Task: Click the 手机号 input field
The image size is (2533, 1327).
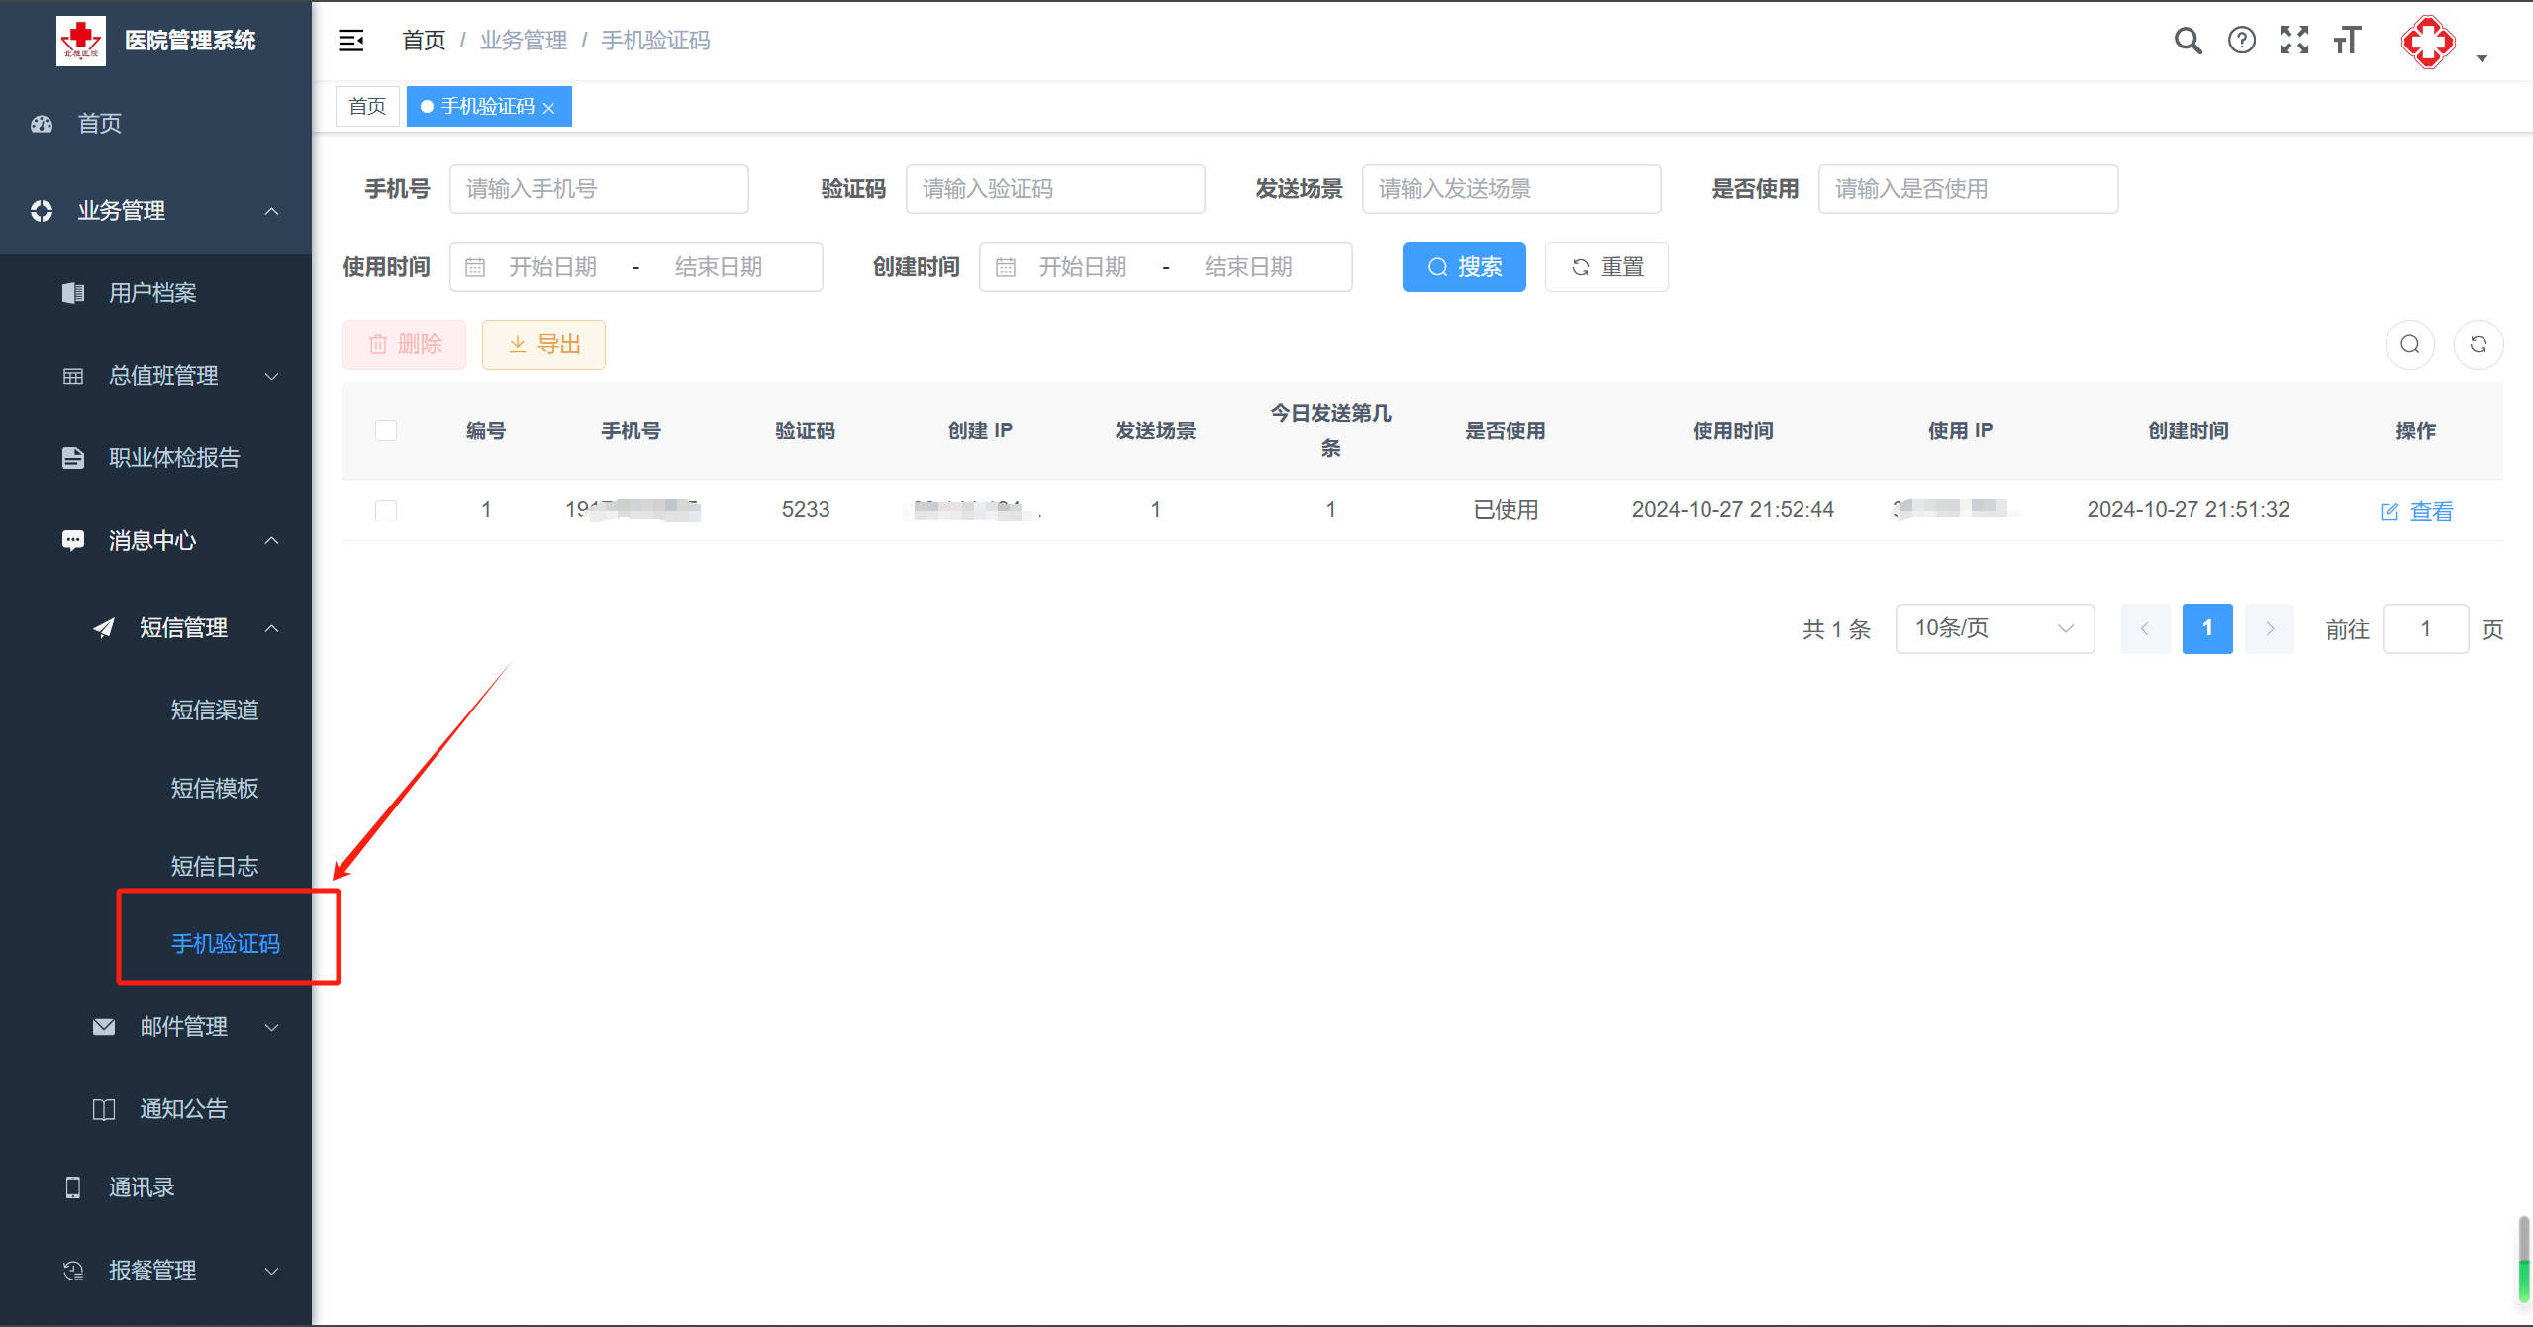Action: tap(598, 189)
